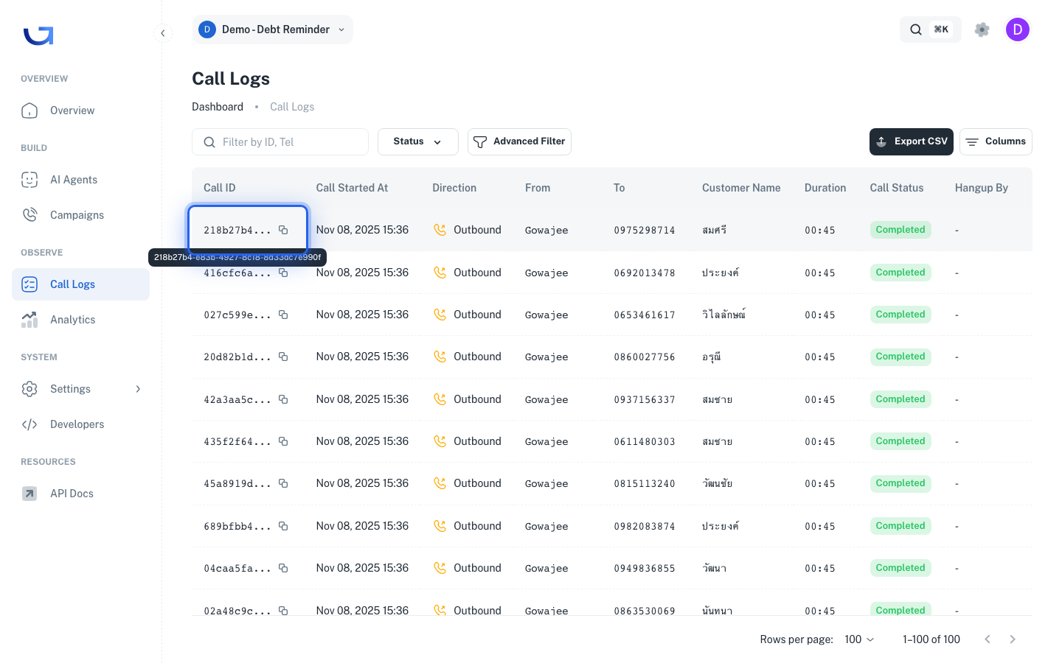
Task: Copy Call ID 45a8919d
Action: (283, 483)
